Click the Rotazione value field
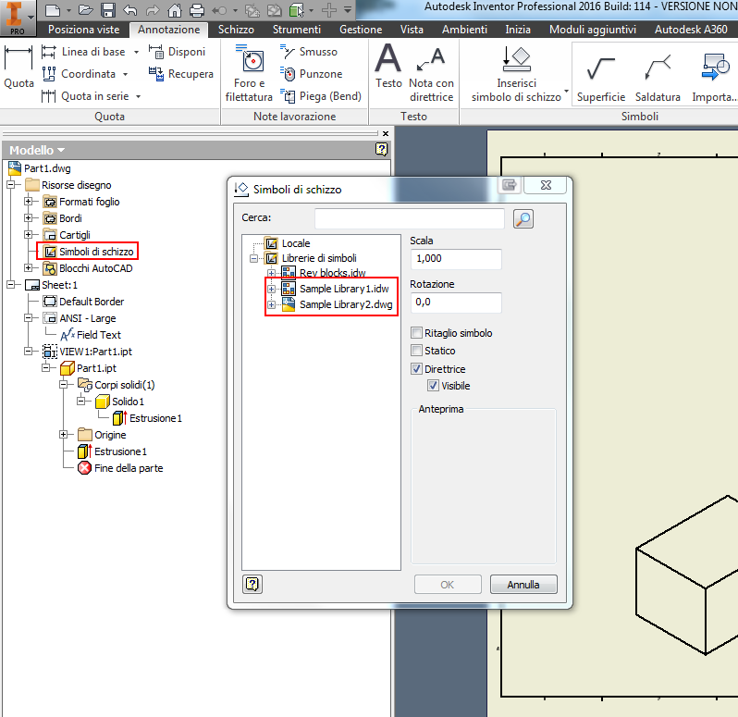 tap(456, 303)
